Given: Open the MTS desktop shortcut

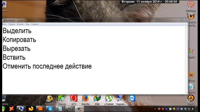Looking at the screenshot, I should (x=74, y=100).
